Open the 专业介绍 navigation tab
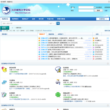 pos(50,19)
